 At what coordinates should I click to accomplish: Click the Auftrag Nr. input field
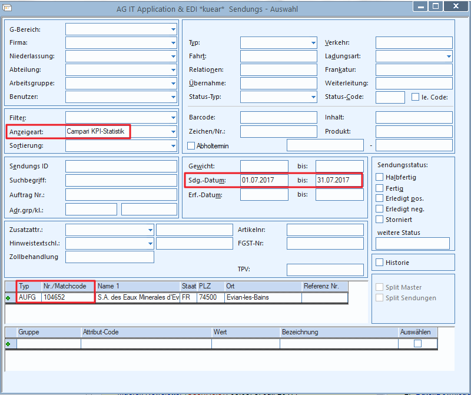tap(121, 195)
